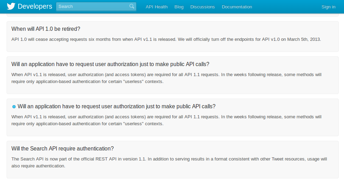Click text 'API 1.0 will cease accepting requests'
Viewport: 344px width, 184px height.
pos(49,39)
